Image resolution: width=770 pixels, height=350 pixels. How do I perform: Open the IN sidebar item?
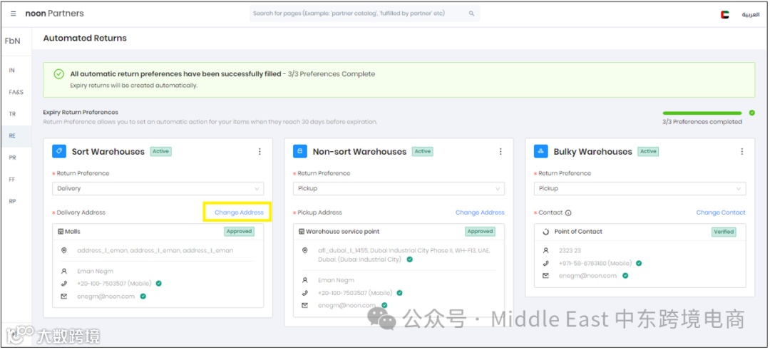(x=12, y=70)
